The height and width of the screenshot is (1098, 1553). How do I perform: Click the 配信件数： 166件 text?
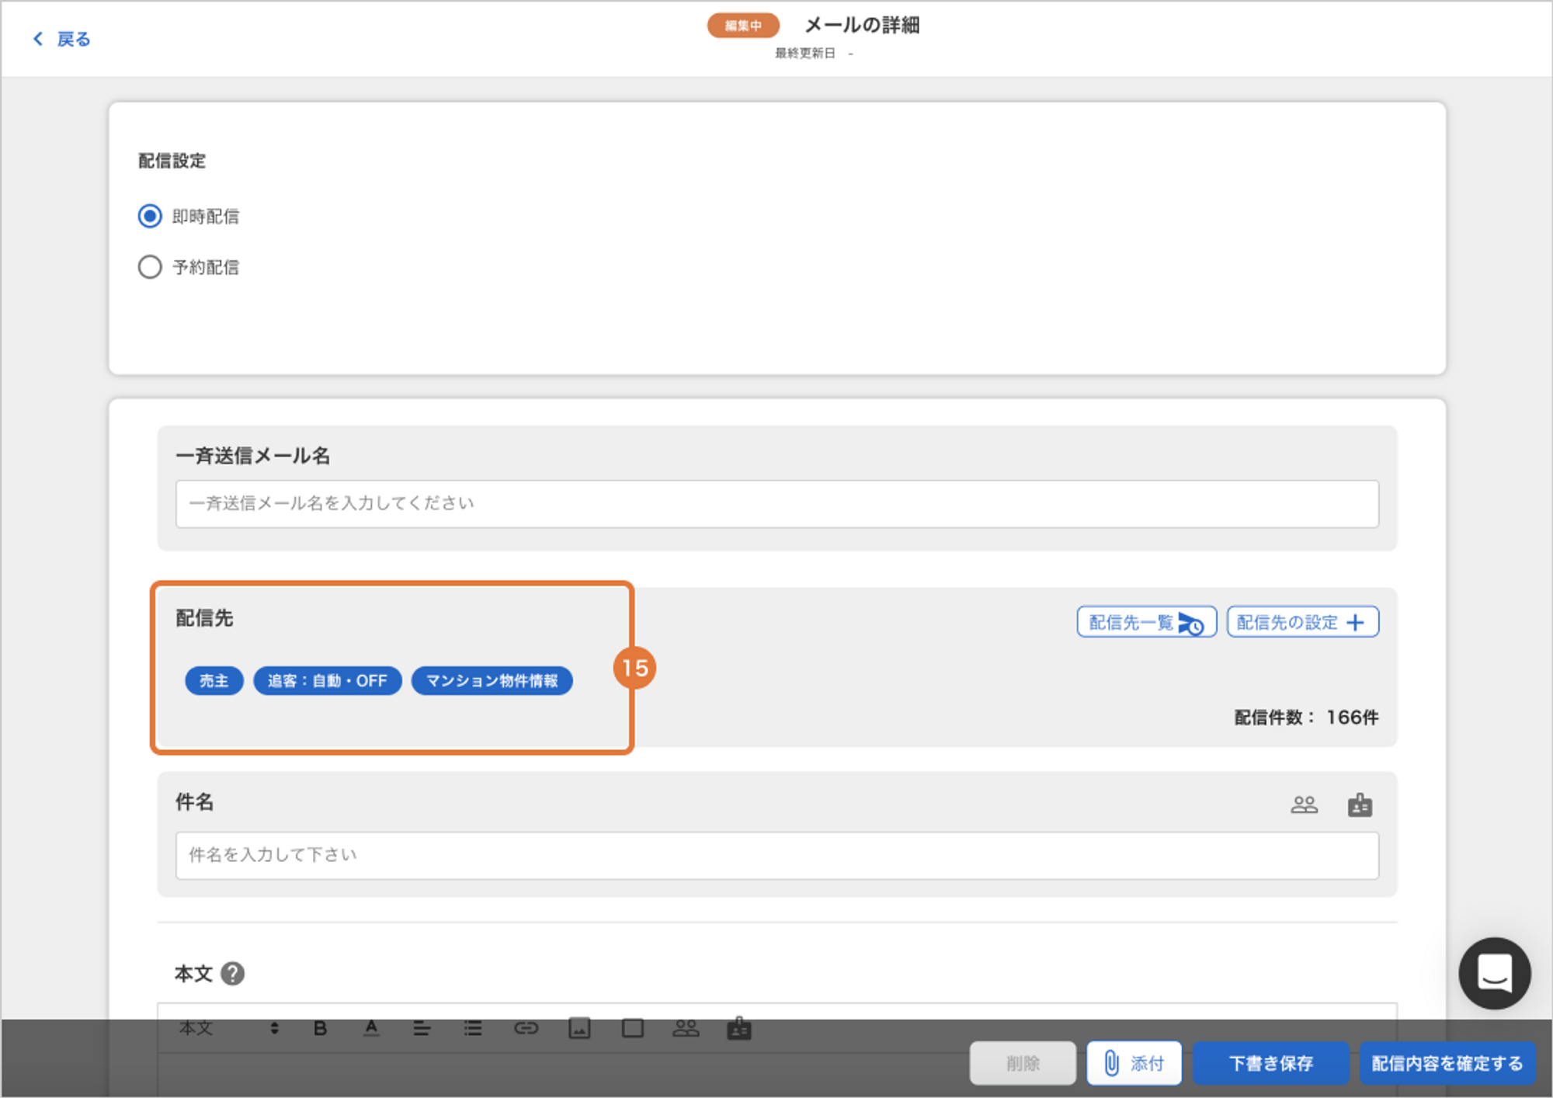point(1306,718)
